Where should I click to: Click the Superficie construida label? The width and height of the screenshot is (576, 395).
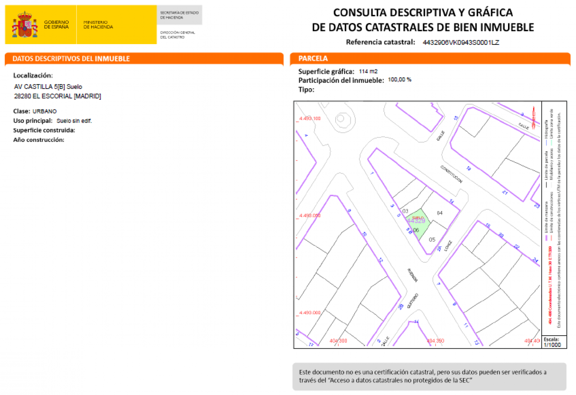pyautogui.click(x=44, y=131)
